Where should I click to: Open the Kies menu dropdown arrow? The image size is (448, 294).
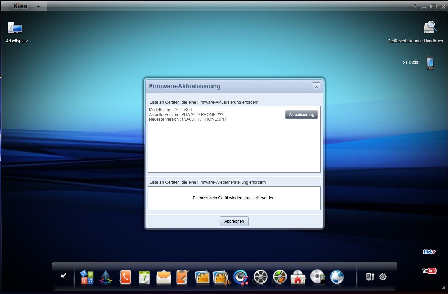coord(38,7)
